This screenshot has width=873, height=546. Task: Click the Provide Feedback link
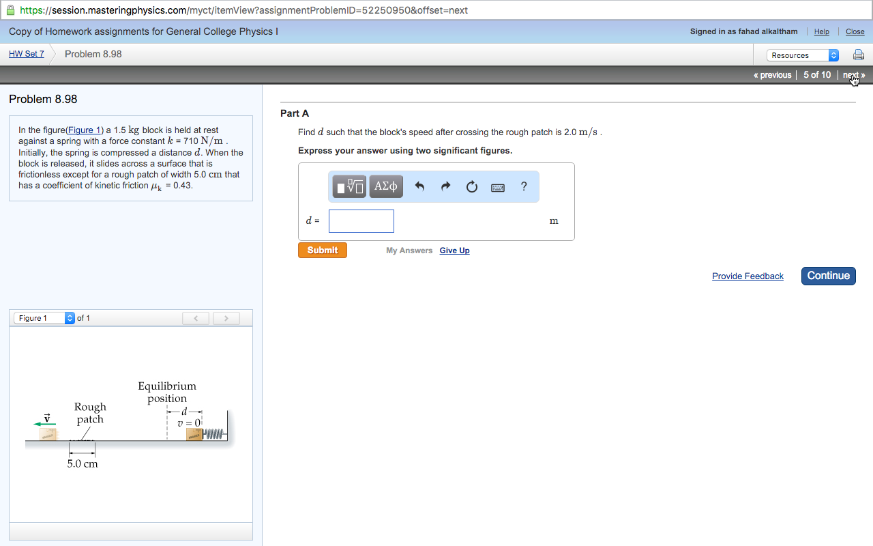point(748,276)
